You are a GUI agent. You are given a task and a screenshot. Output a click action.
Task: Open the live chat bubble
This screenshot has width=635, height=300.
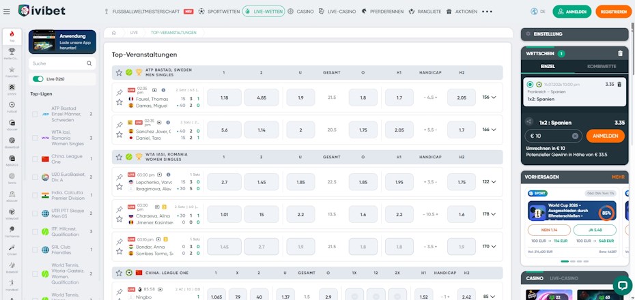(623, 285)
